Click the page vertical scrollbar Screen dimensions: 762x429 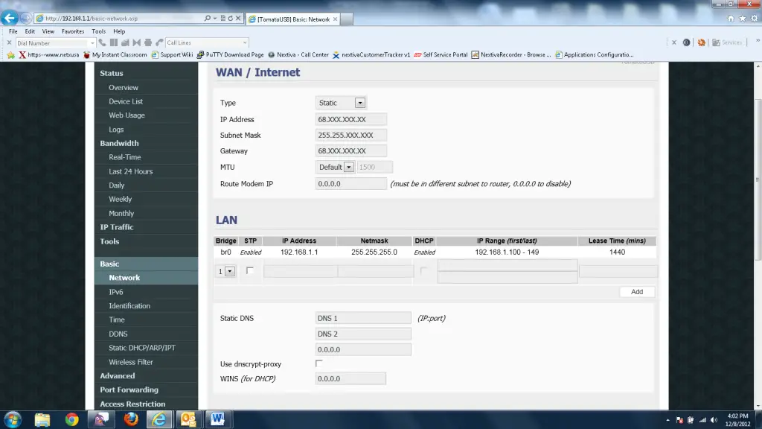click(x=758, y=180)
